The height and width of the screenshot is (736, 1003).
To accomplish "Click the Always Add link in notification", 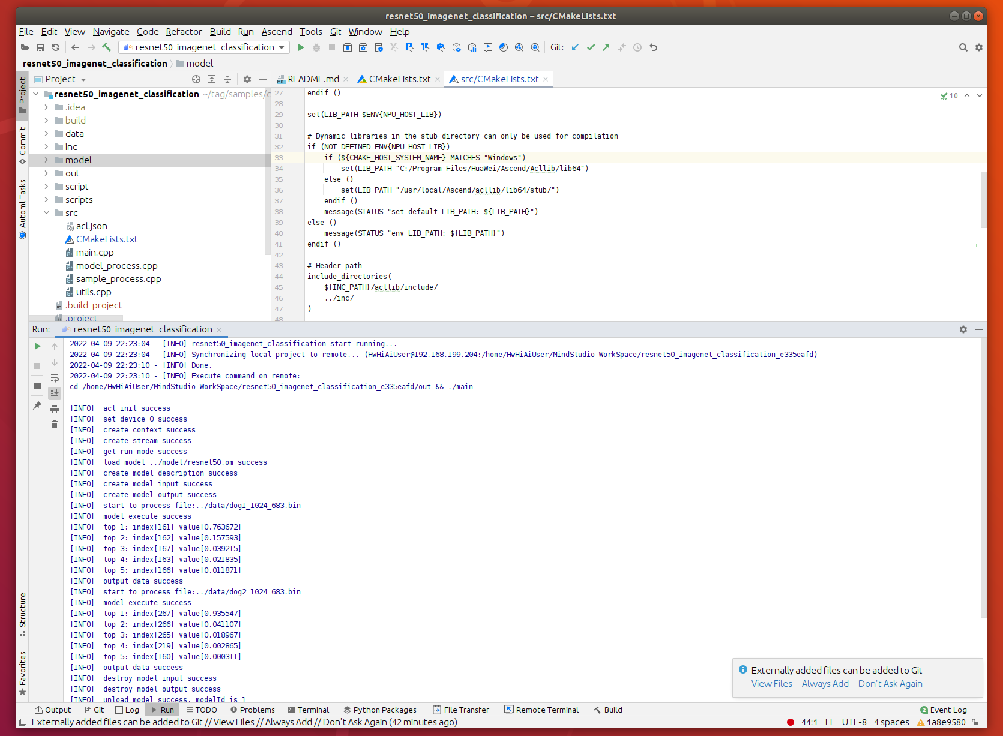I will pyautogui.click(x=825, y=684).
